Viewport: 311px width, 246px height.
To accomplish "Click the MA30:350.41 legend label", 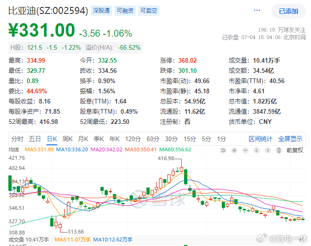I will pos(141,149).
